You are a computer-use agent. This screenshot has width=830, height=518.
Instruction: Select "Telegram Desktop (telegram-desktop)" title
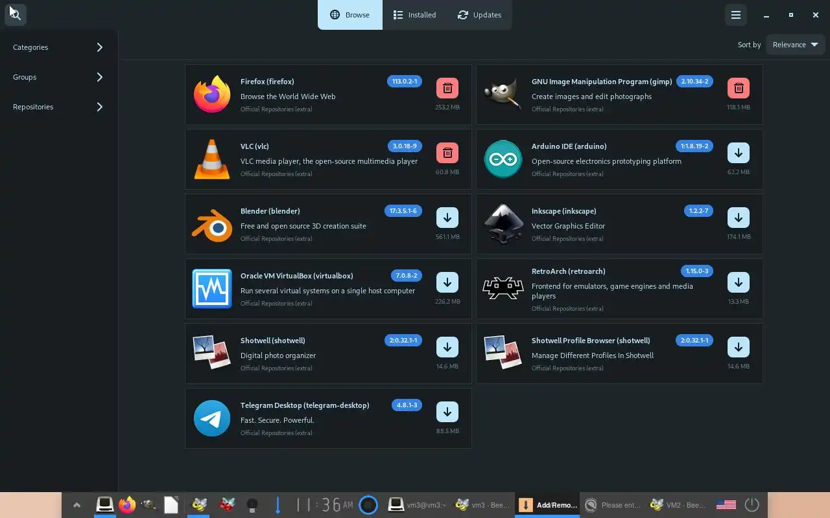click(x=305, y=405)
